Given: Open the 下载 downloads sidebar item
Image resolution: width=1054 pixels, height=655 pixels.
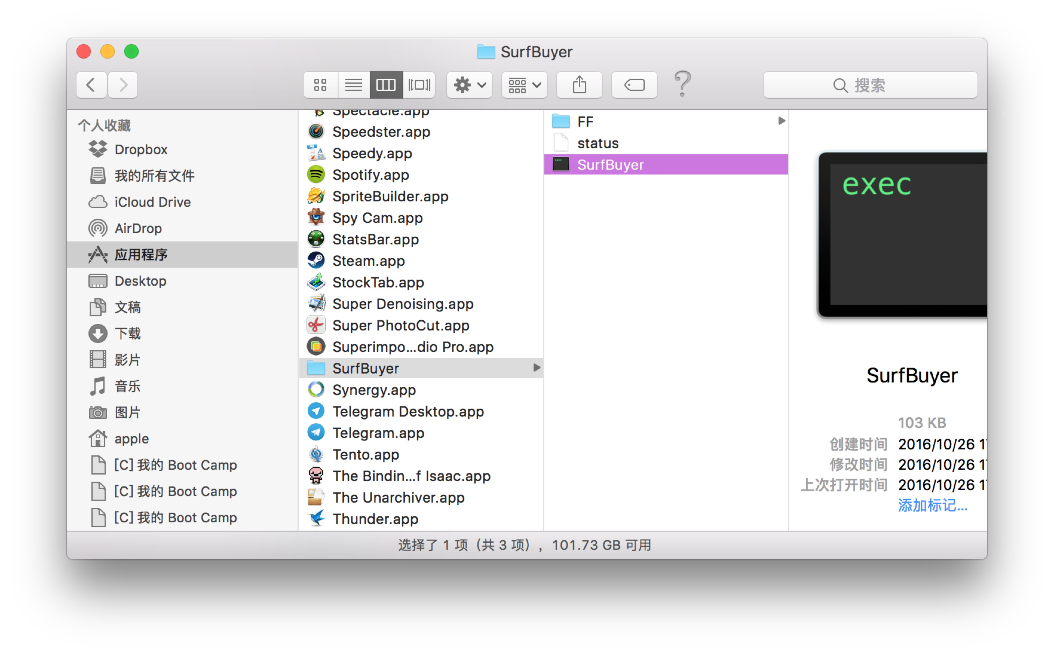Looking at the screenshot, I should pyautogui.click(x=127, y=333).
